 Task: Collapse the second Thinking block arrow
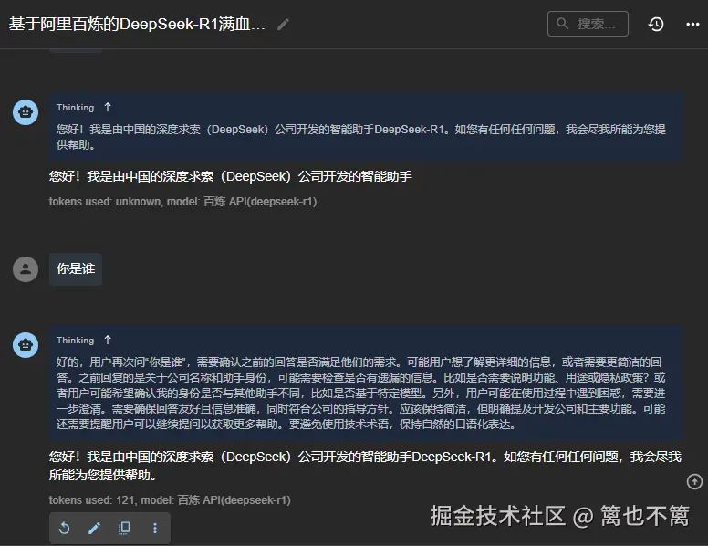[108, 340]
